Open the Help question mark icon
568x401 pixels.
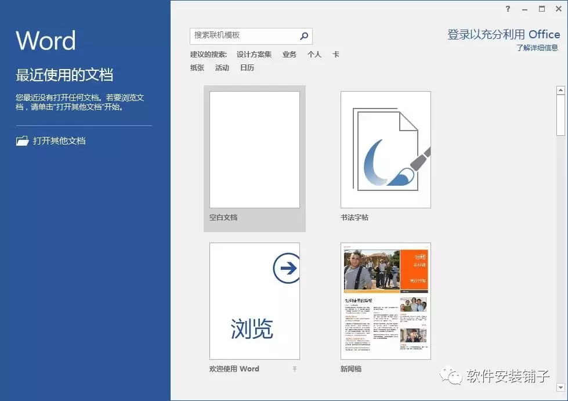pos(507,9)
